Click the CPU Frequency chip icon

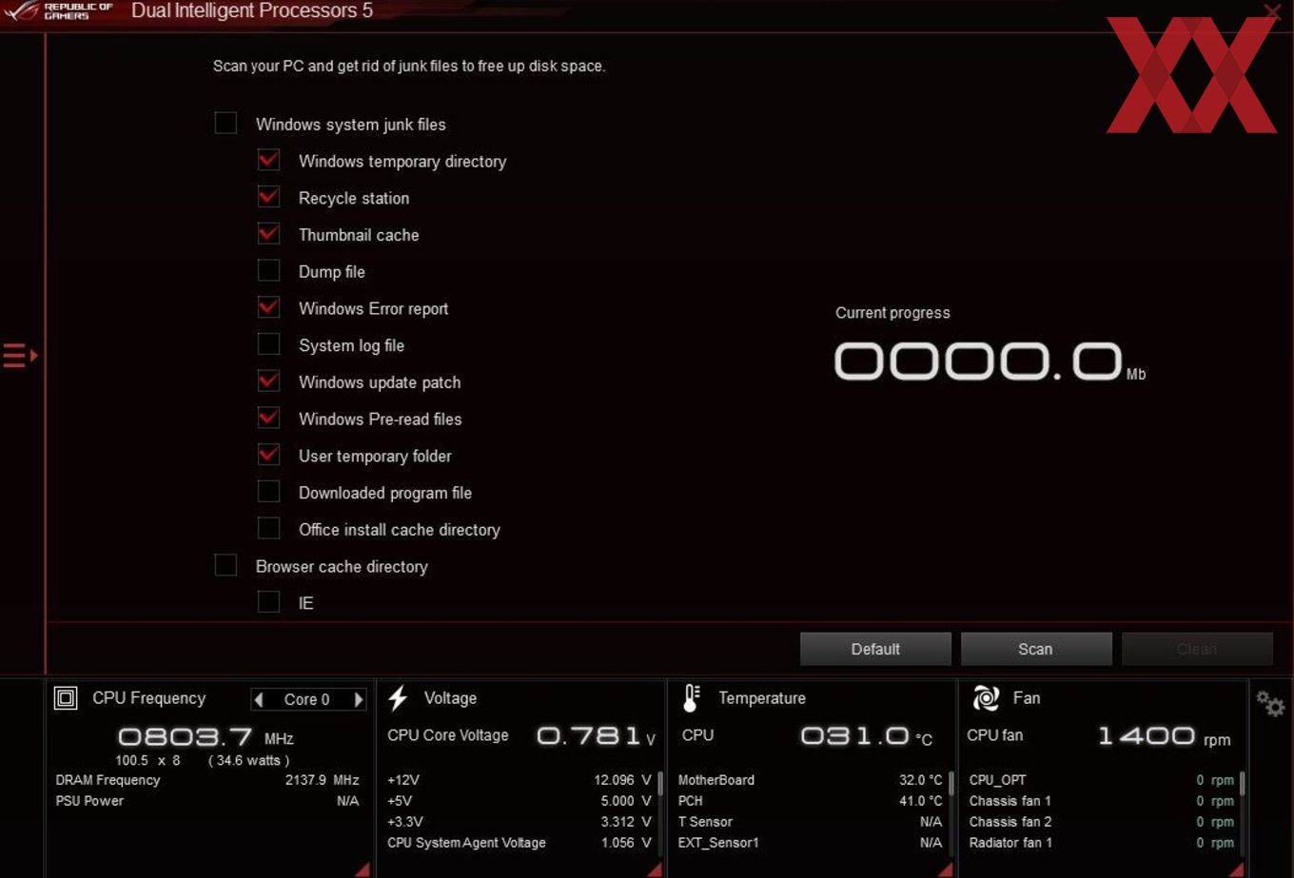pos(66,698)
